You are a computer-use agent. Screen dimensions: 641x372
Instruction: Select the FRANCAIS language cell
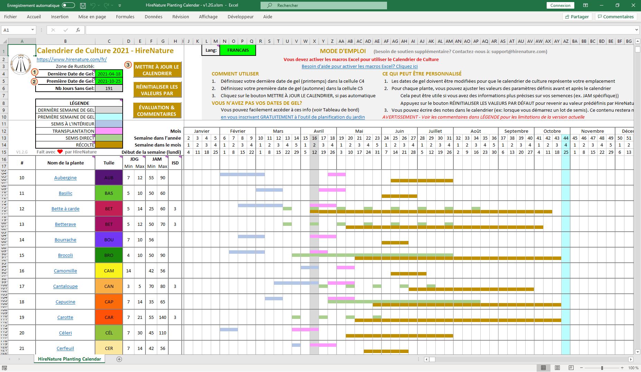coord(238,50)
